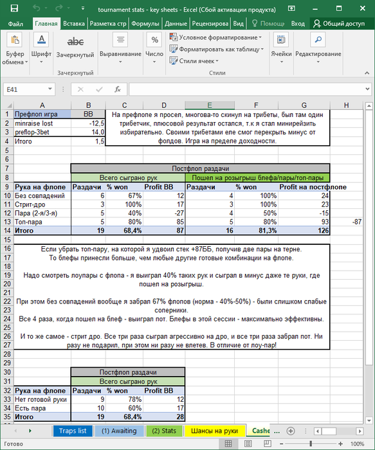Select cell 'minraise lost'
The width and height of the screenshot is (375, 450).
42,123
